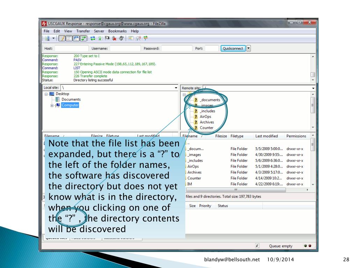Click the Cancel current operation icon
This screenshot has height=268, width=358.
107,38
